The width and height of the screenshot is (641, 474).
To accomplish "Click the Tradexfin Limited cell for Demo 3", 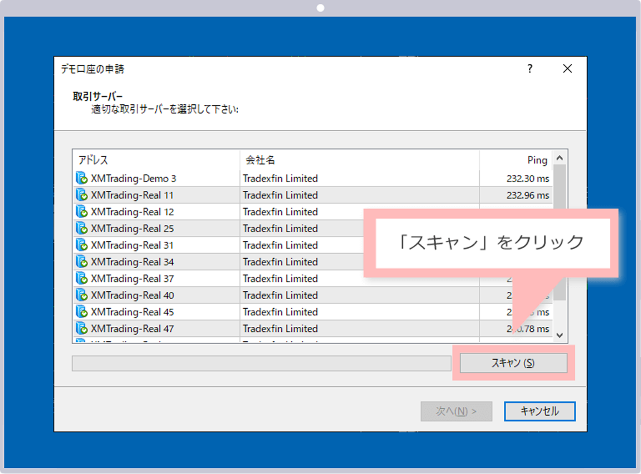I will pos(280,179).
